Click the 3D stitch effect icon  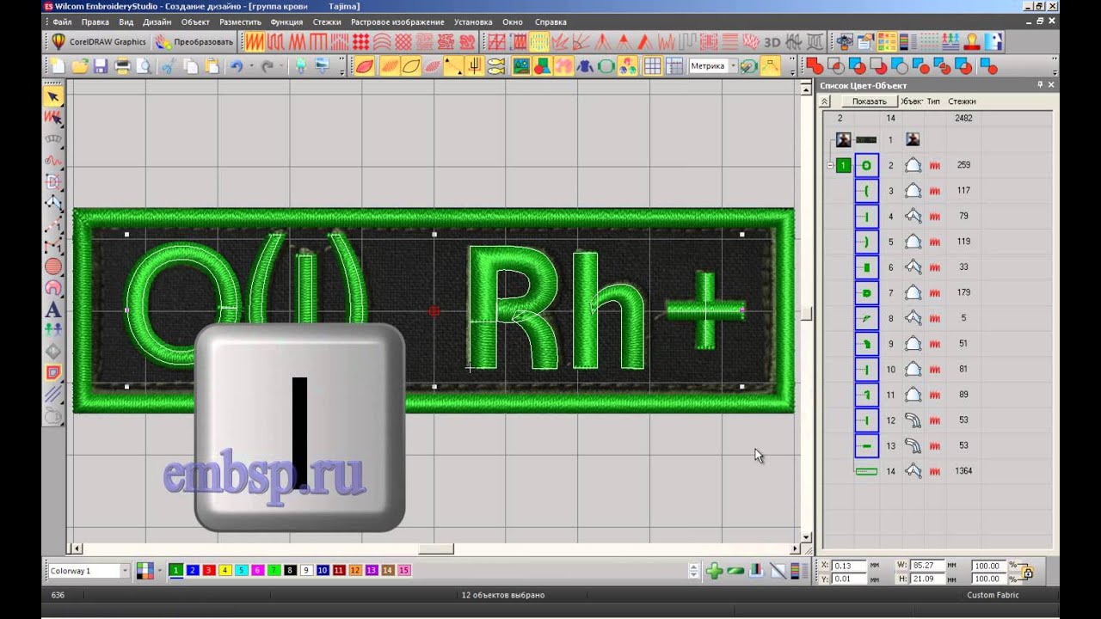click(x=772, y=41)
